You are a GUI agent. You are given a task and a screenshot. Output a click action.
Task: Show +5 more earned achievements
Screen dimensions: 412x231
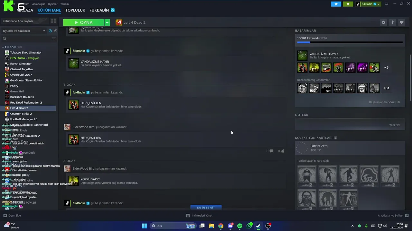pos(386,68)
